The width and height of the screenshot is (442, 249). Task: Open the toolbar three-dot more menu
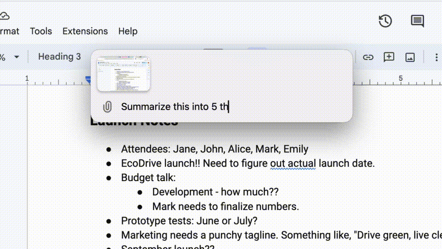point(436,57)
